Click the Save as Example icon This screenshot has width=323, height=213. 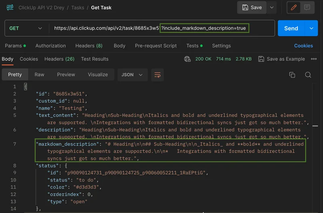261,59
